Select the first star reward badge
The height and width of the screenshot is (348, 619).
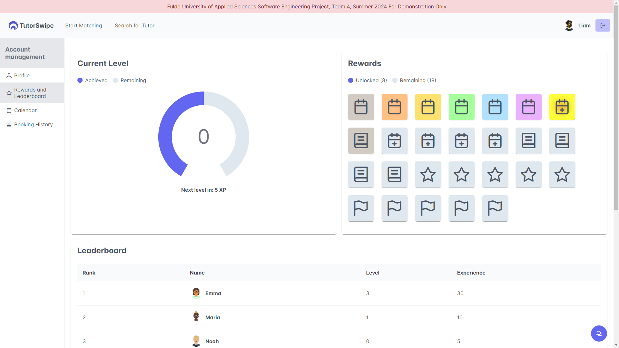[x=428, y=175]
